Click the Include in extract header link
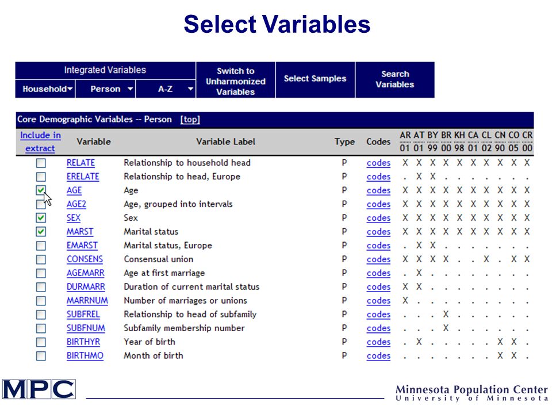The width and height of the screenshot is (552, 414). coord(40,141)
